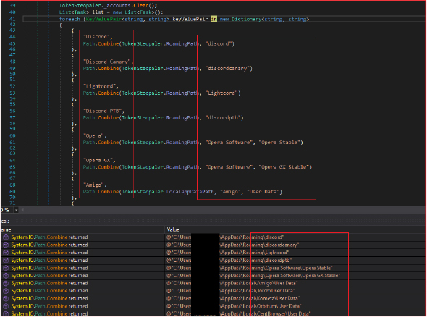Click the cube icon of the Opera Stable row
427x317 pixels.
[6, 268]
